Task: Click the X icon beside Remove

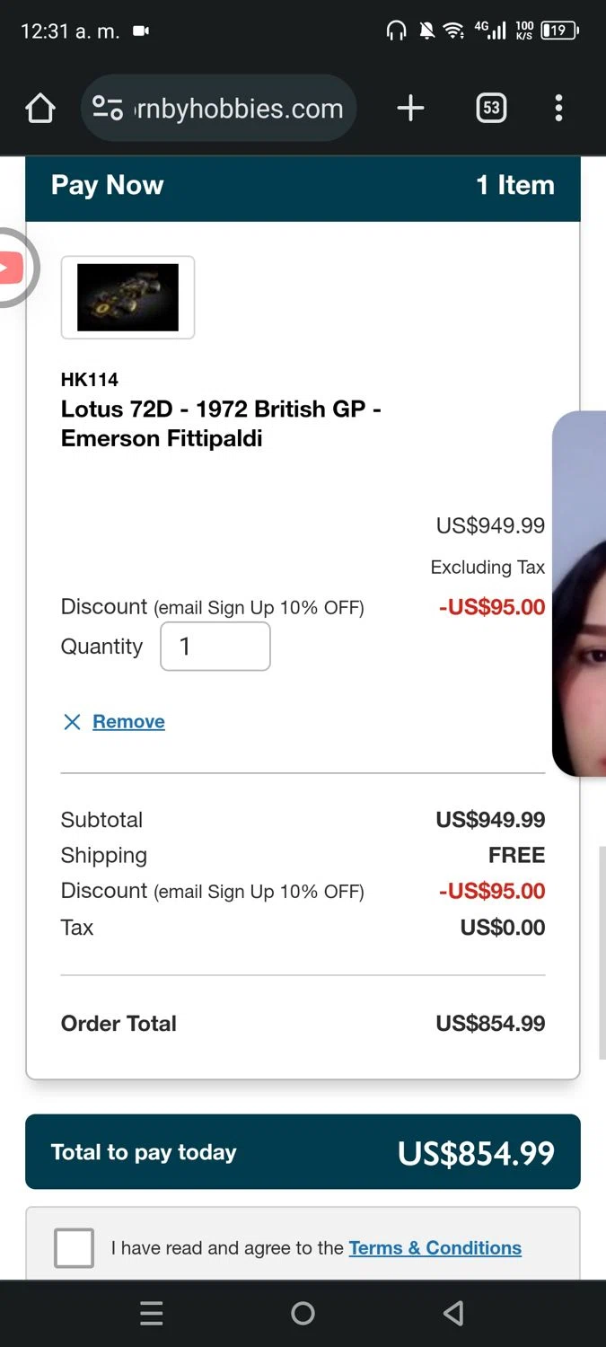Action: (x=72, y=722)
